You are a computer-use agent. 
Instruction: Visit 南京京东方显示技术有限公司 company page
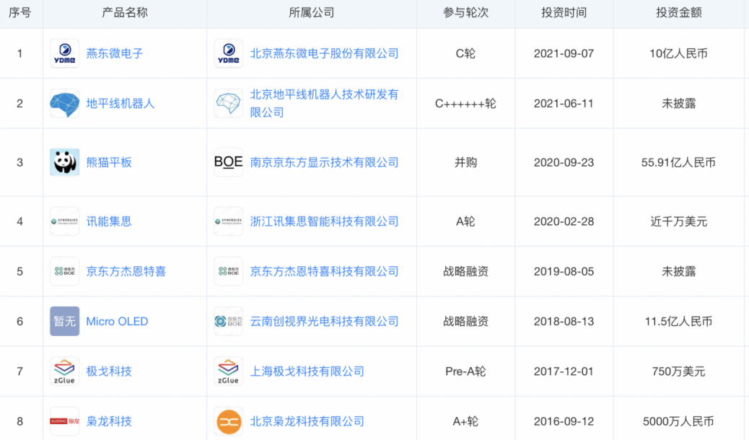coord(324,162)
